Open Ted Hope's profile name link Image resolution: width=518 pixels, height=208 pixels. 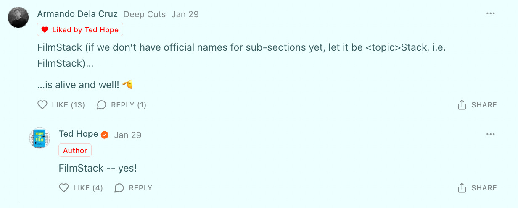click(79, 134)
